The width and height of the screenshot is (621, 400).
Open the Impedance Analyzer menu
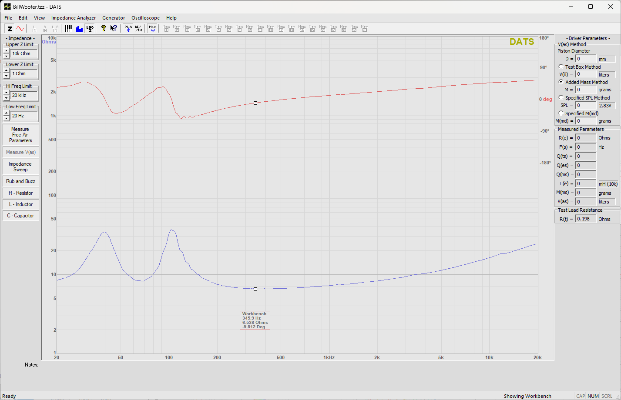(x=73, y=18)
